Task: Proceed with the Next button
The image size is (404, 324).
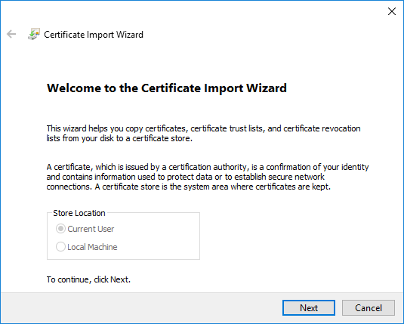Action: click(309, 307)
